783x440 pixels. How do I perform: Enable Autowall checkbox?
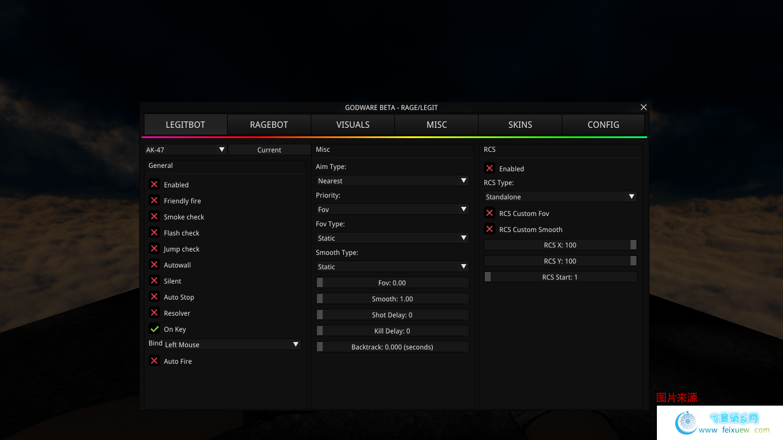(x=154, y=265)
